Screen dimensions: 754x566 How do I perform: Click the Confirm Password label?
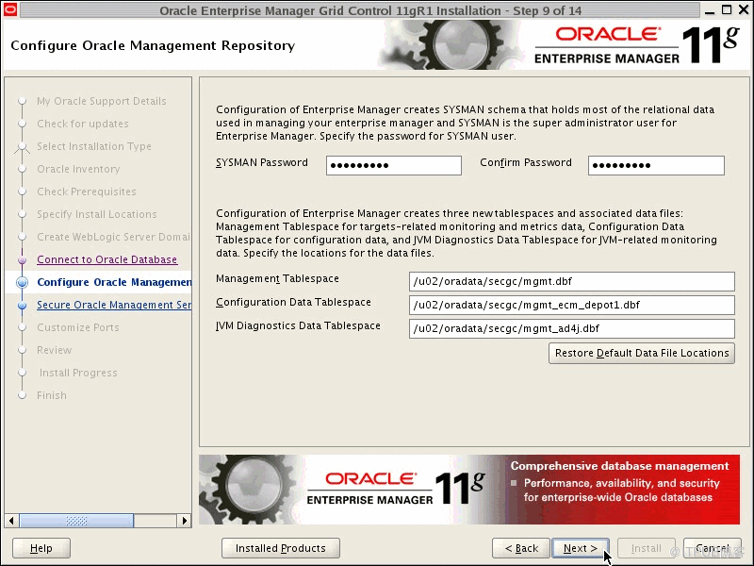click(x=526, y=162)
